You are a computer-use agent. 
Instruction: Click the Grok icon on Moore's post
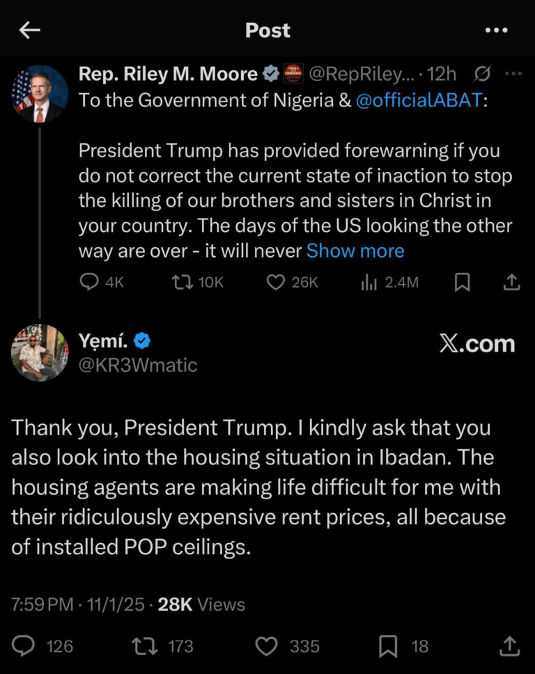[481, 74]
